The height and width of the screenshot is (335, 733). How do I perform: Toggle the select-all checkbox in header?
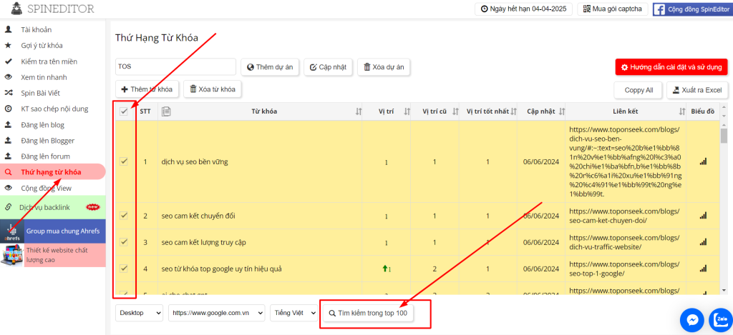tap(124, 111)
